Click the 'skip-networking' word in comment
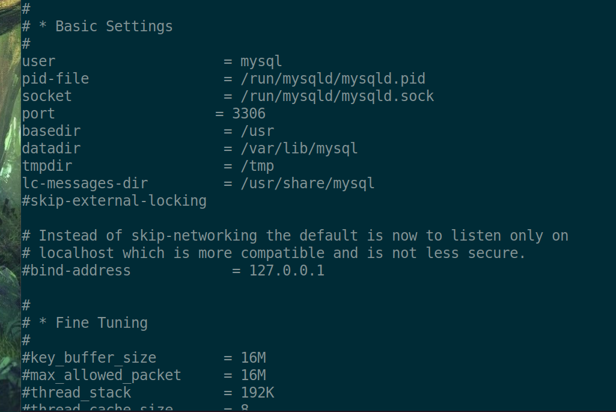The height and width of the screenshot is (412, 616). [194, 236]
